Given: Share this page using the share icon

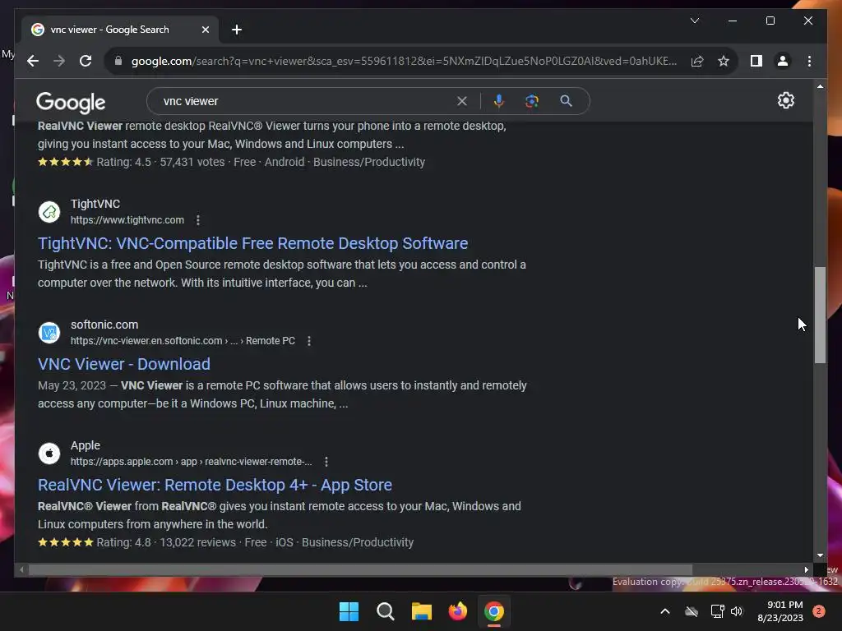Looking at the screenshot, I should (697, 61).
